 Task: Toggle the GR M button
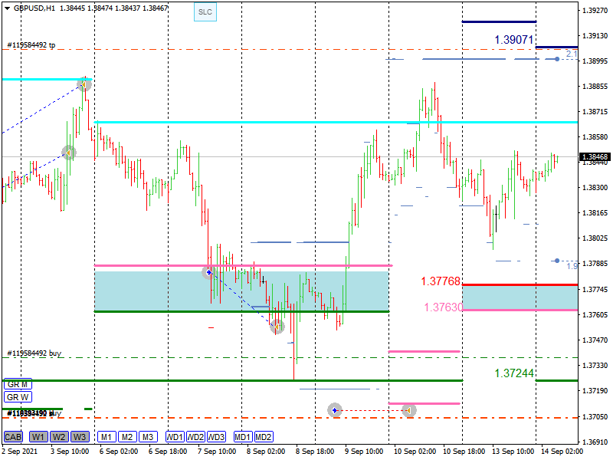17,384
